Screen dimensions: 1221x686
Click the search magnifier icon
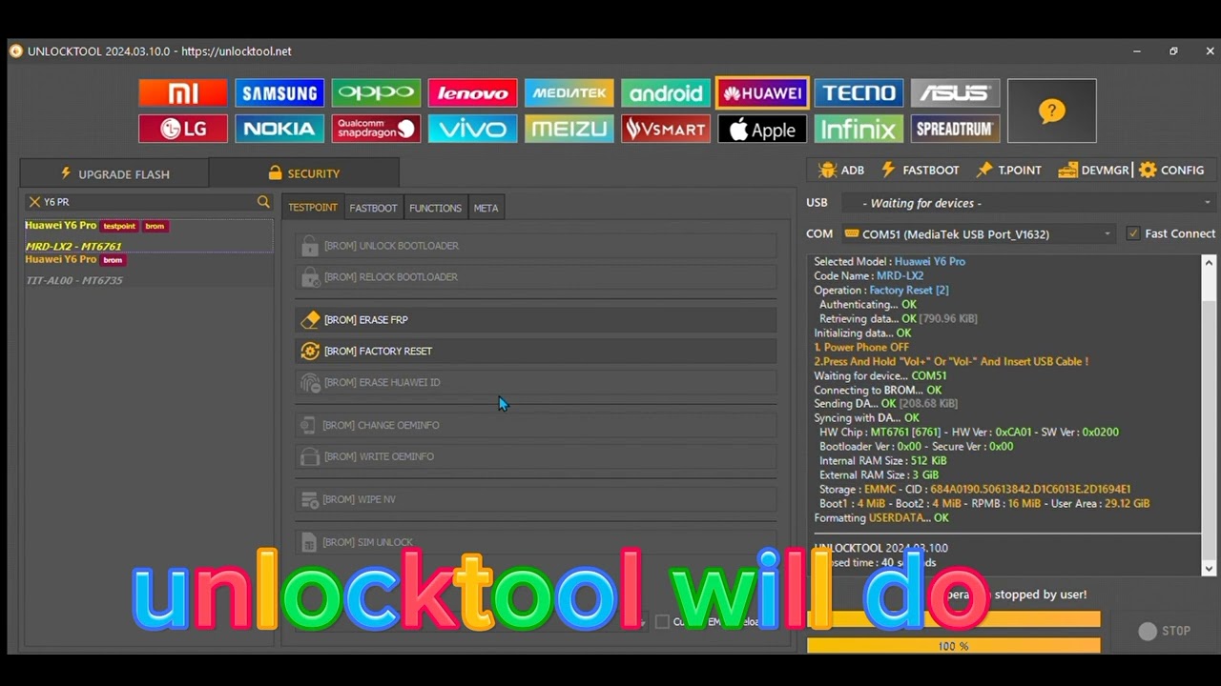tap(263, 202)
